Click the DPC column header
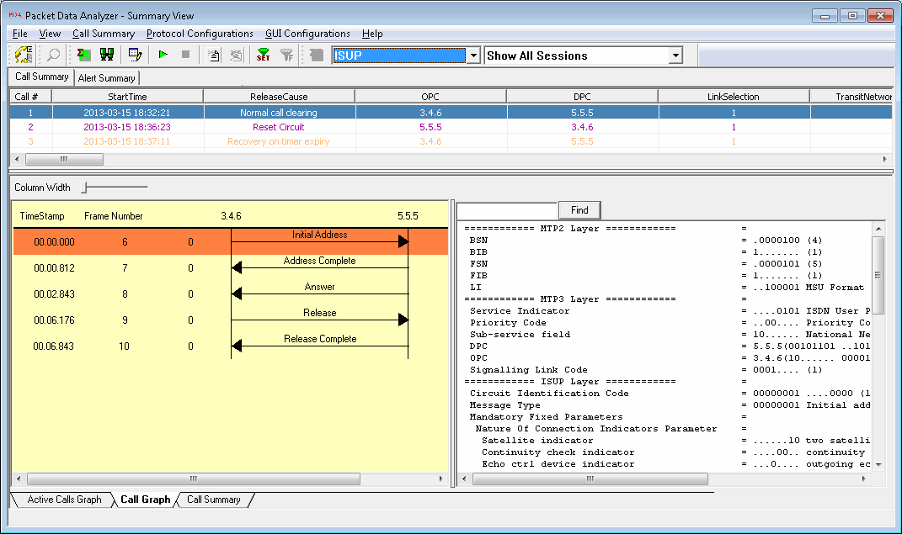This screenshot has height=534, width=902. pyautogui.click(x=582, y=97)
